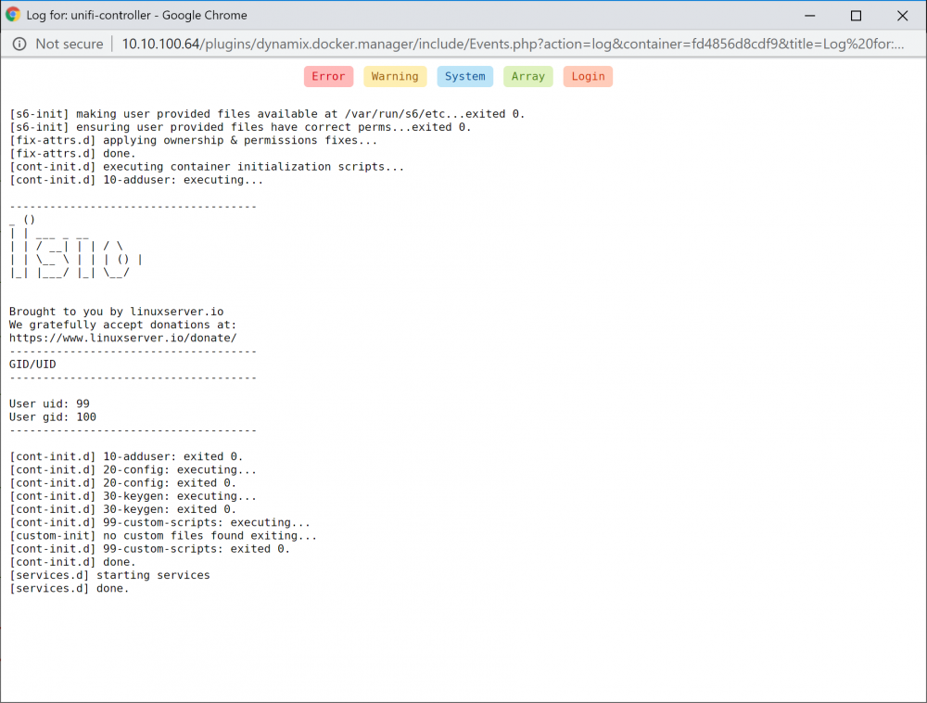This screenshot has height=703, width=927.
Task: Minimize the log window
Action: (x=810, y=16)
